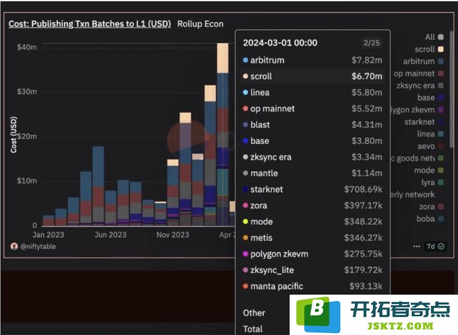Toggle the linea legend series
458x335 pixels.
tap(430, 134)
